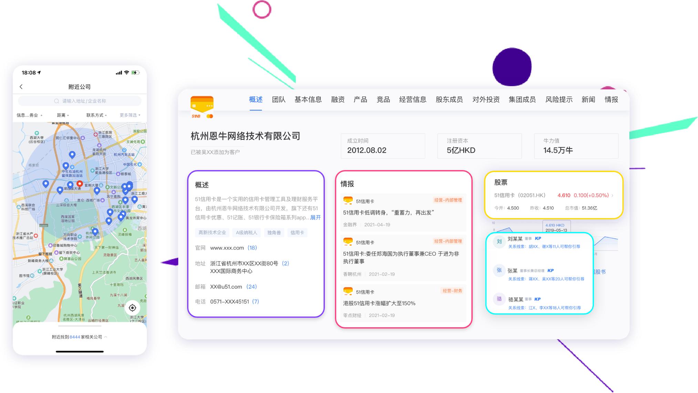Open the 集团成员 tab
Viewport: 698px width, 393px height.
[522, 99]
